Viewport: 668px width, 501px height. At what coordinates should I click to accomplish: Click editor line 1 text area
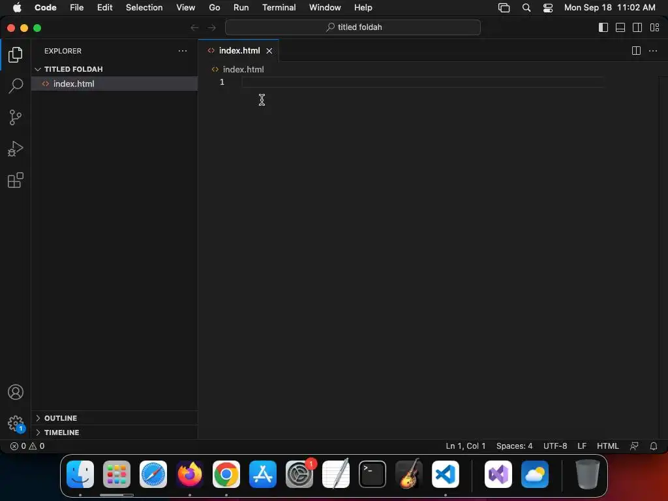423,82
